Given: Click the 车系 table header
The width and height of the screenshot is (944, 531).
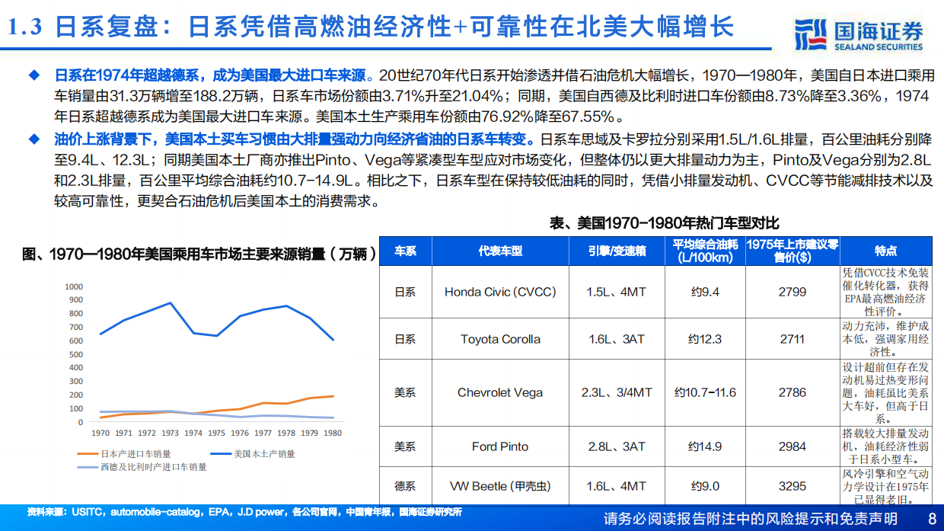Looking at the screenshot, I should pyautogui.click(x=405, y=251).
